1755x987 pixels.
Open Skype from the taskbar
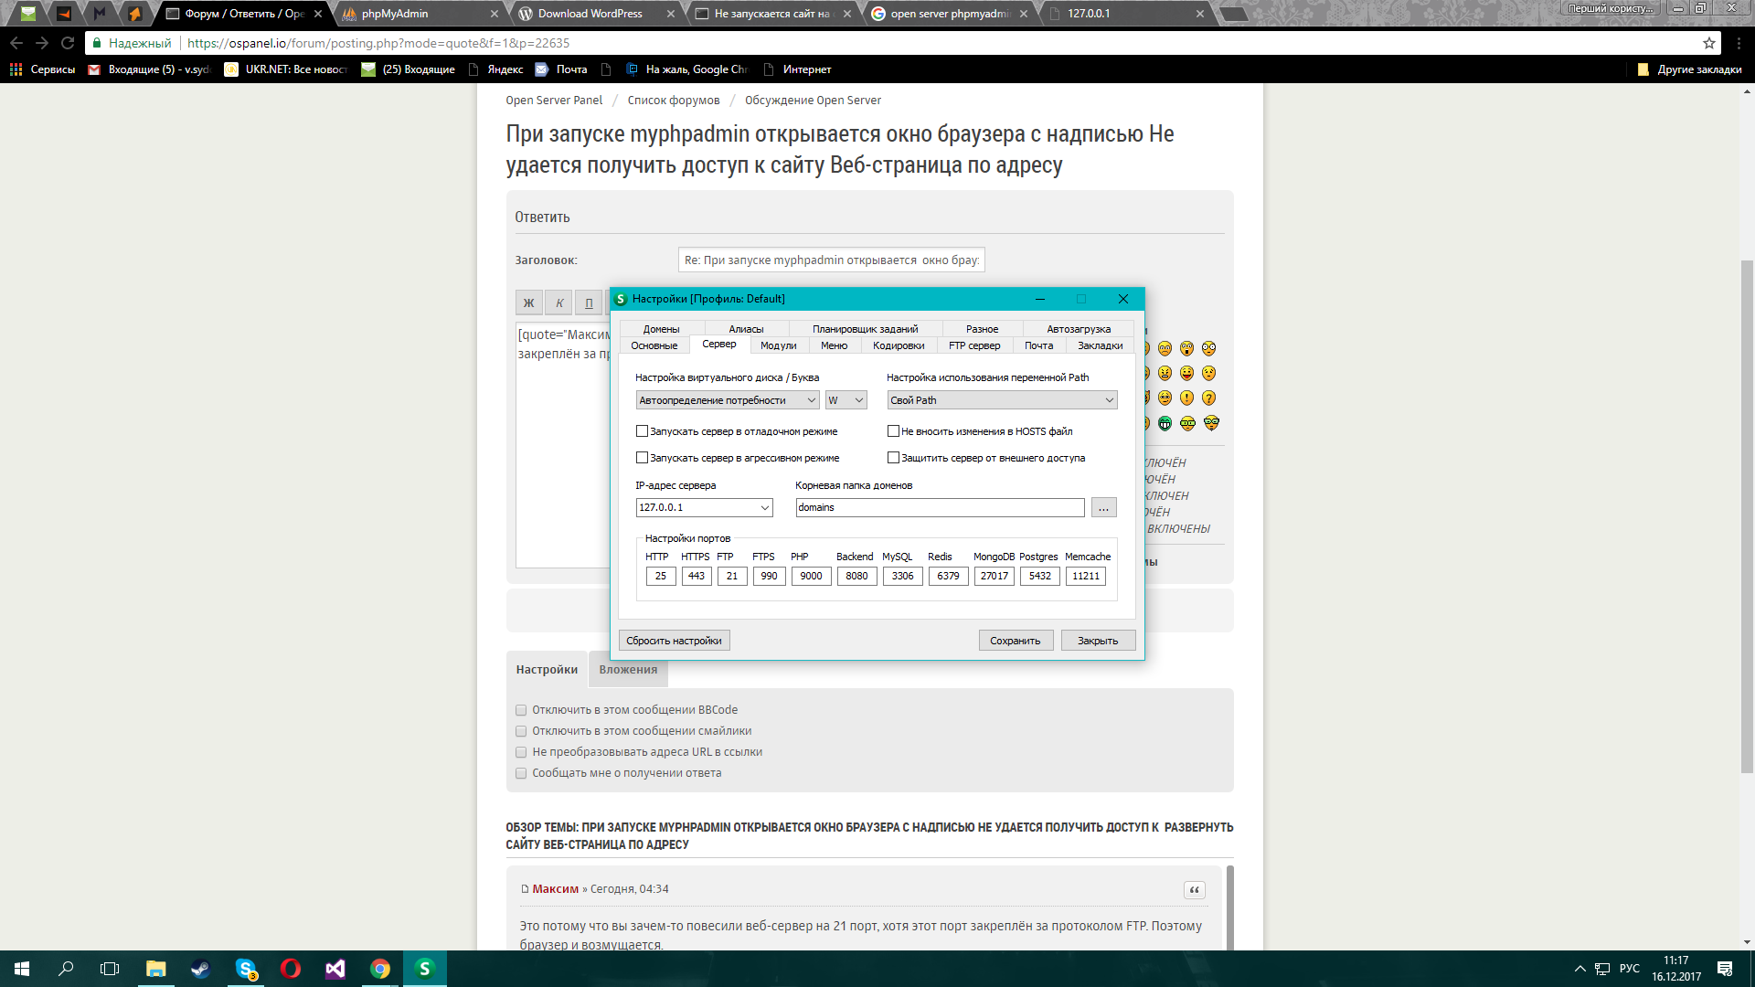(x=245, y=969)
